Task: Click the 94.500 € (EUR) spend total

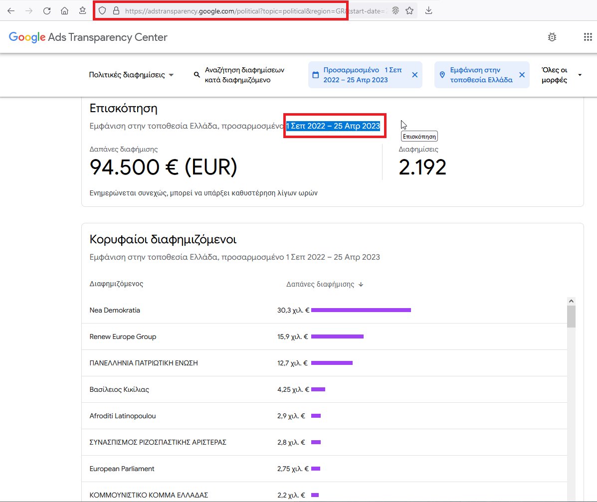Action: 163,167
